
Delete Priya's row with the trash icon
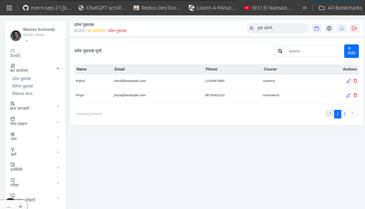(355, 95)
